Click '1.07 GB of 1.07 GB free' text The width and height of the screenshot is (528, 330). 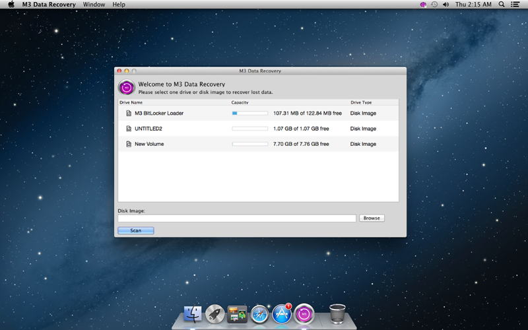pyautogui.click(x=301, y=129)
